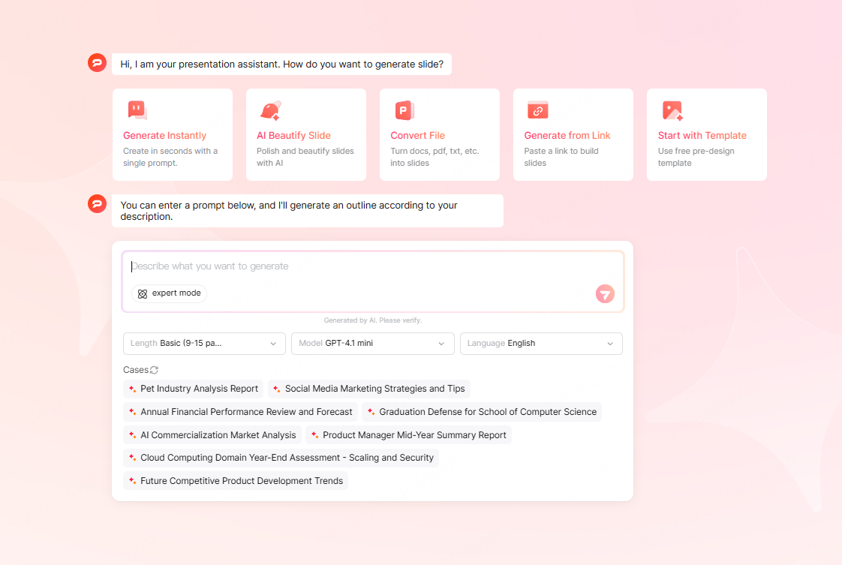This screenshot has width=842, height=565.
Task: Open the AI Beautify Slide tool
Action: (x=305, y=135)
